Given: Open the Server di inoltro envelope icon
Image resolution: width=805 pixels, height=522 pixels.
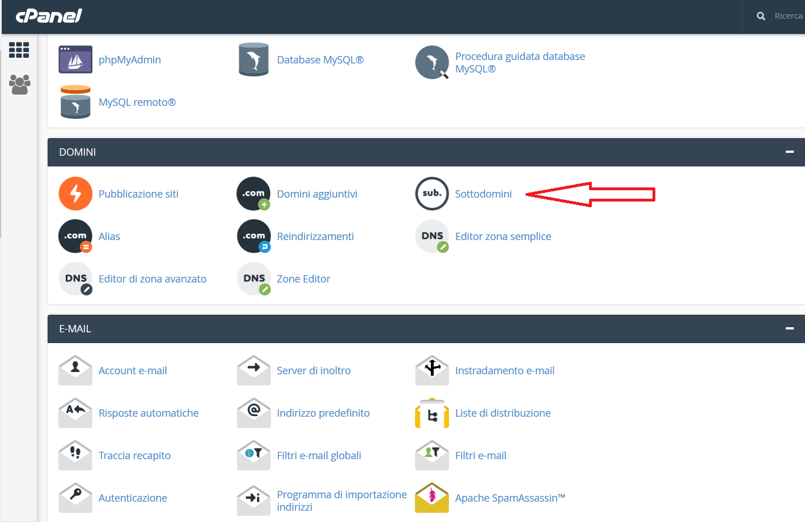Looking at the screenshot, I should tap(253, 370).
